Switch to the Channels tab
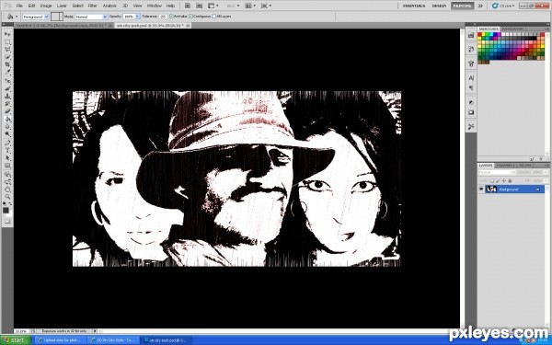Image resolution: width=552 pixels, height=345 pixels. pyautogui.click(x=504, y=166)
